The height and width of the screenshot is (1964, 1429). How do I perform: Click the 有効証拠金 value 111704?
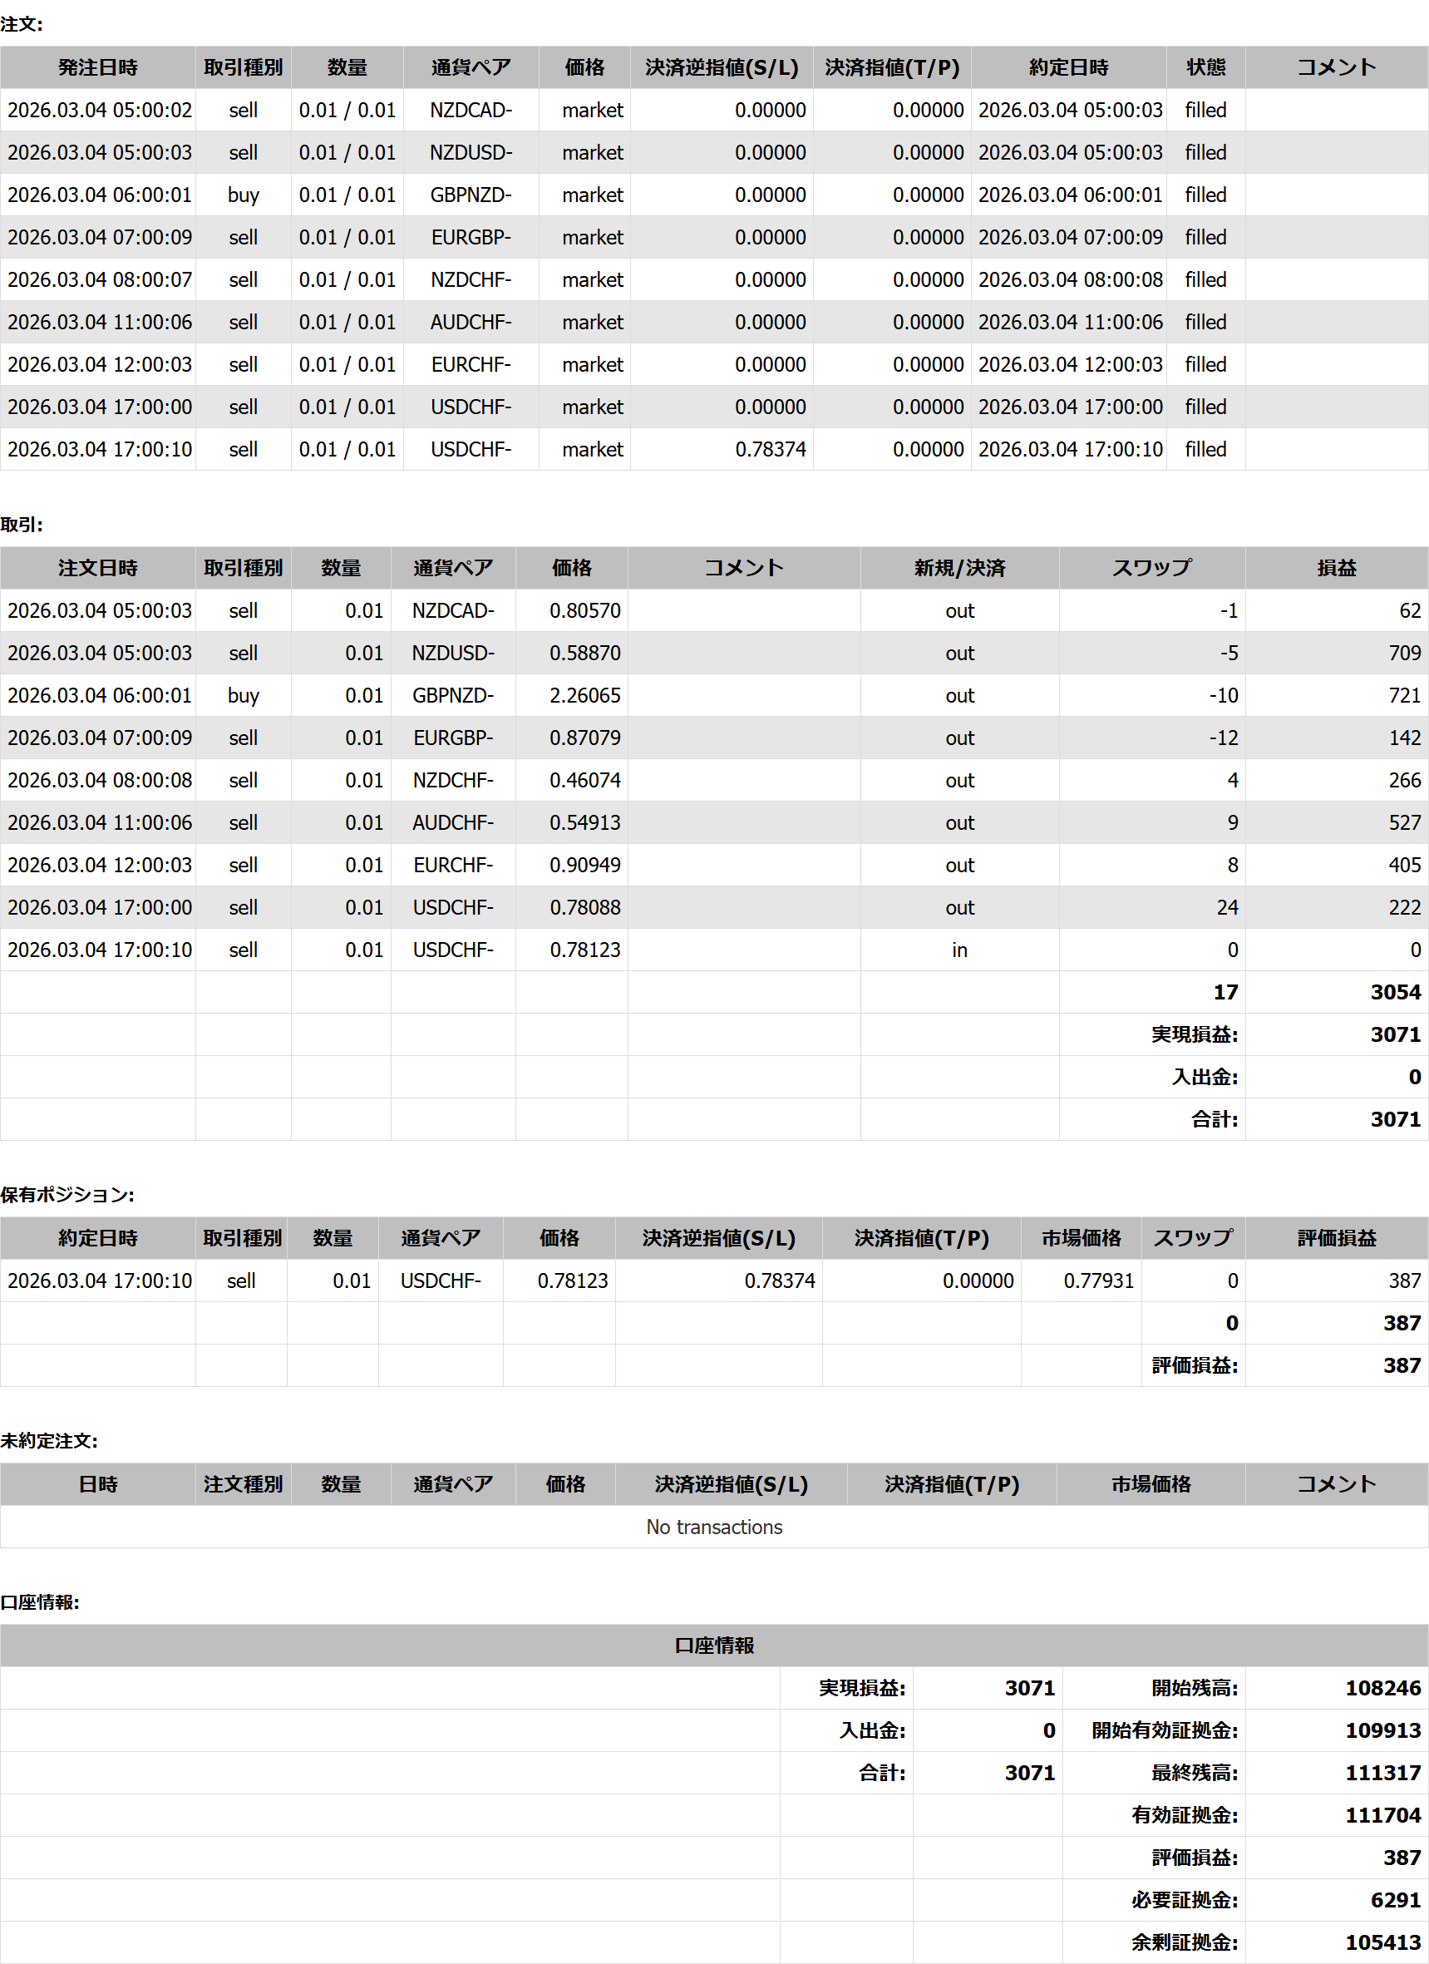click(x=1382, y=1815)
